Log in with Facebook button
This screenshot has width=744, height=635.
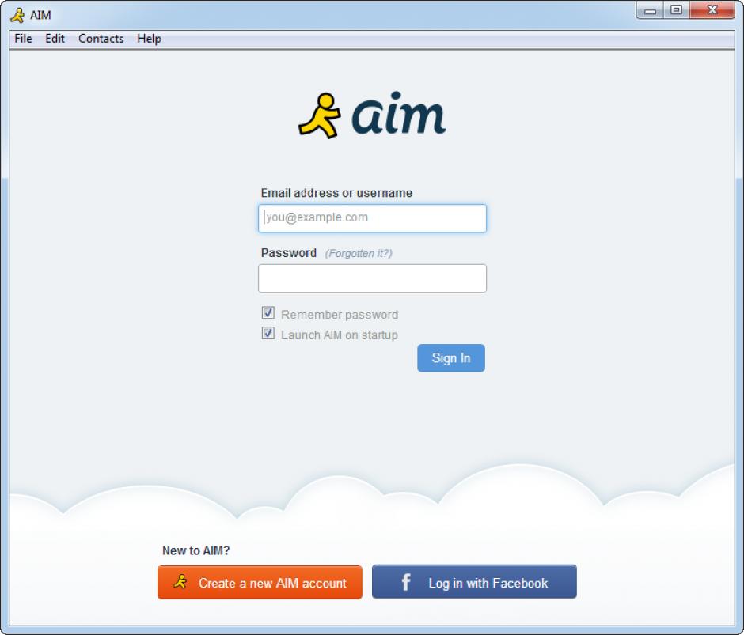coord(474,582)
